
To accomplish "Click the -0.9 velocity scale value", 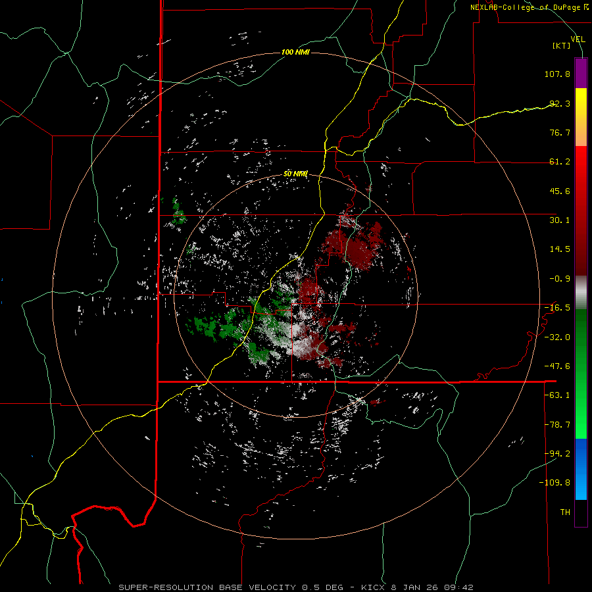I will (560, 279).
